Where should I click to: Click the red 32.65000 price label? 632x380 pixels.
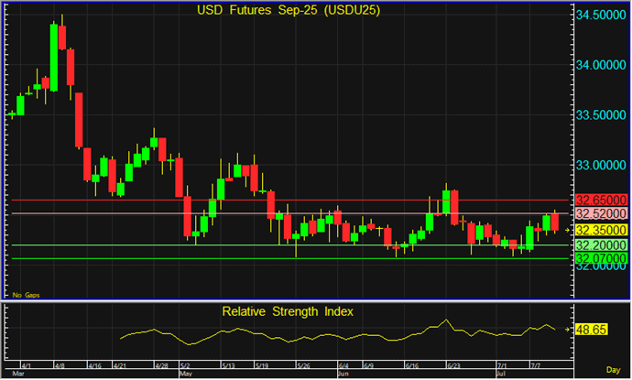[598, 200]
